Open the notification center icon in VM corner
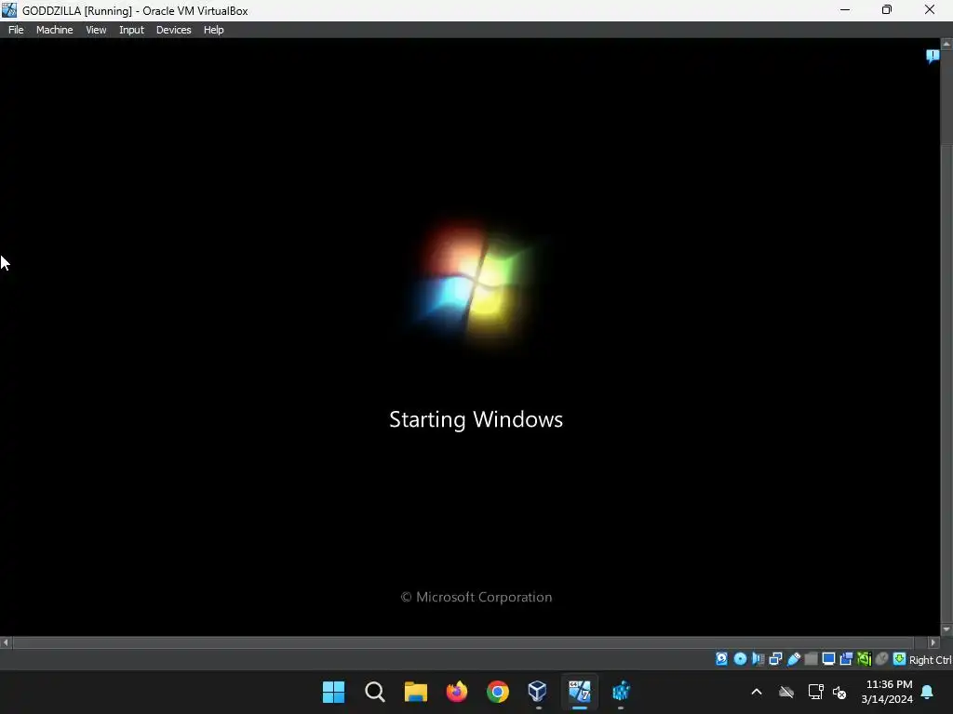This screenshot has height=714, width=953. (933, 57)
